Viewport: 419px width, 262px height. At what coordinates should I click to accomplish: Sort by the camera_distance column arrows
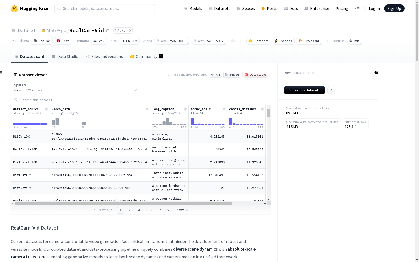tap(262, 109)
